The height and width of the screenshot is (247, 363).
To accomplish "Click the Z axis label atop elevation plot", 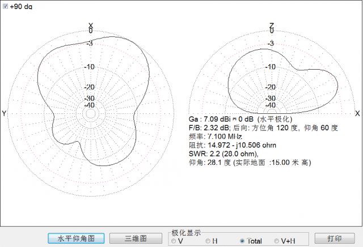I will 272,25.
